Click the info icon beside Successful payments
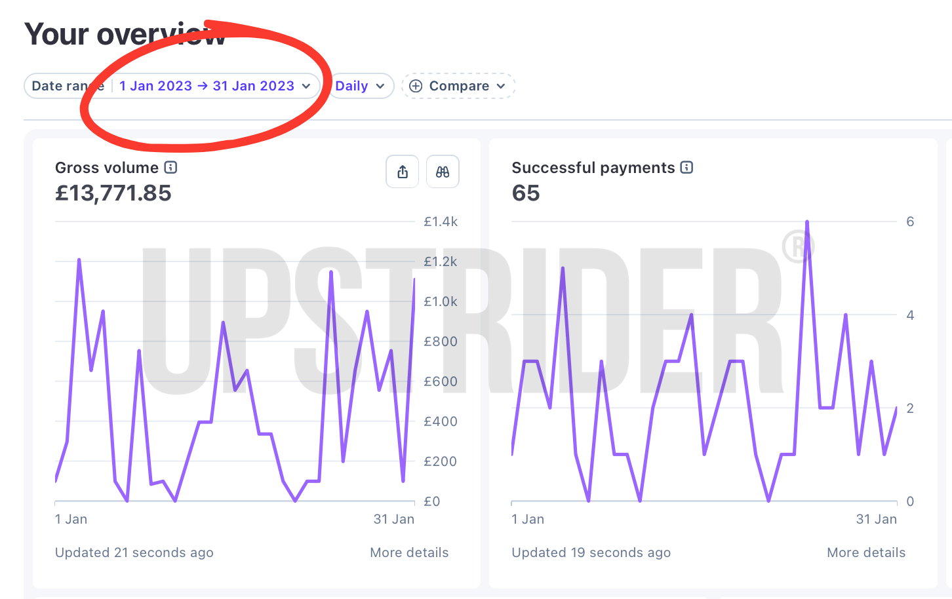The height and width of the screenshot is (599, 952). pyautogui.click(x=686, y=168)
